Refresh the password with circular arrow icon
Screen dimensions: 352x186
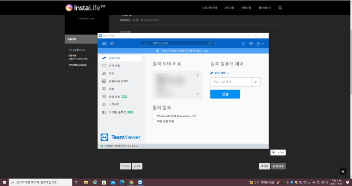[x=198, y=94]
